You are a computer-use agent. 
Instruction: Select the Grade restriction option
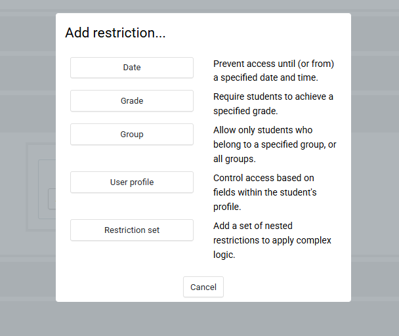click(132, 101)
